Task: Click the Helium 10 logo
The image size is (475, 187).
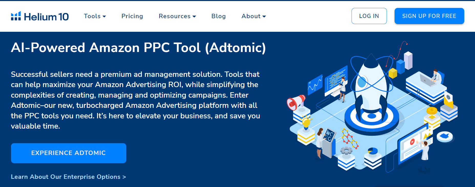Action: click(40, 16)
